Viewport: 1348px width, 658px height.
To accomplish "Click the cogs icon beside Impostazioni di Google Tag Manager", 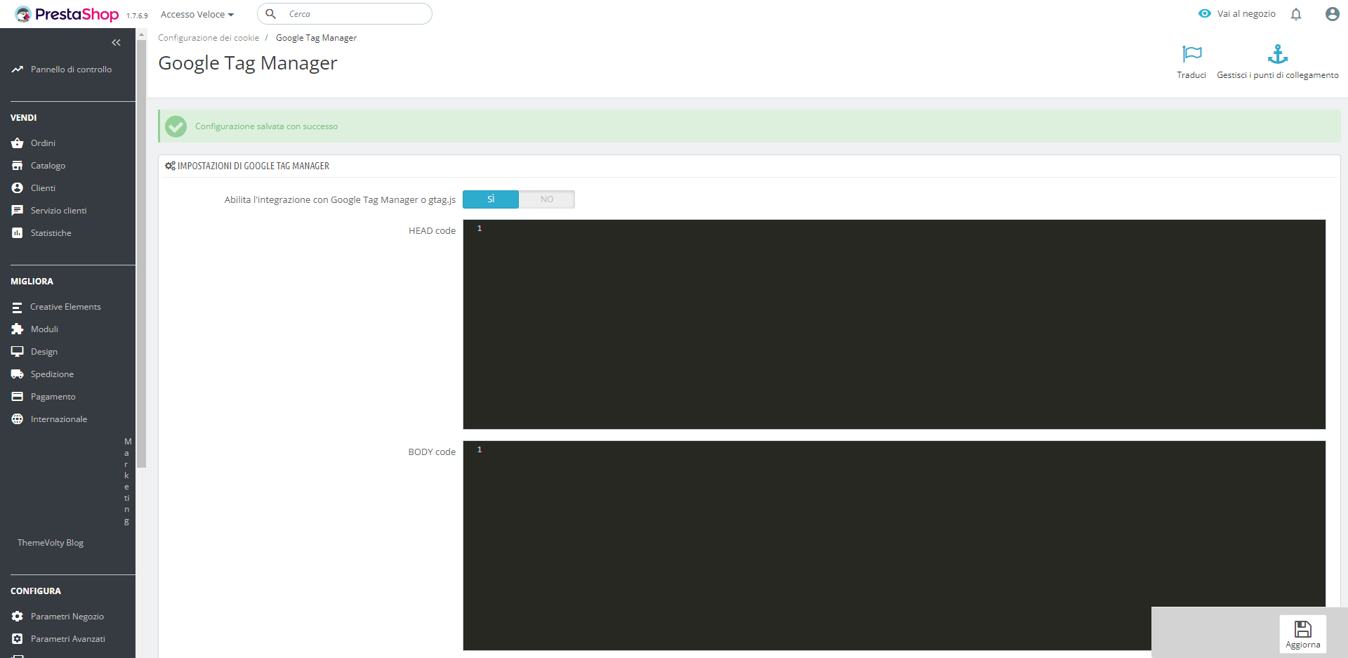I will click(x=170, y=166).
